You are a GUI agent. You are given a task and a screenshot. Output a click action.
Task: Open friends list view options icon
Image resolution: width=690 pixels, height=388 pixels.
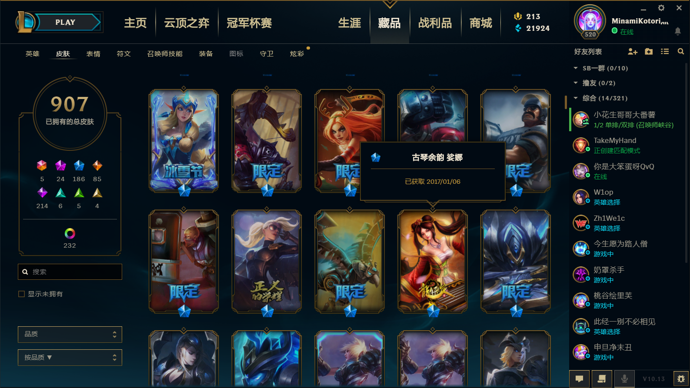[x=665, y=52]
